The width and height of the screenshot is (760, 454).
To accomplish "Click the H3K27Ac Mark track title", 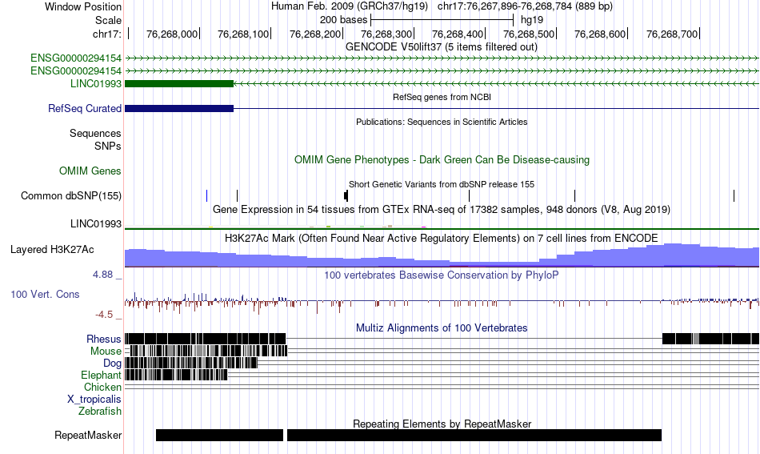I will click(x=441, y=238).
